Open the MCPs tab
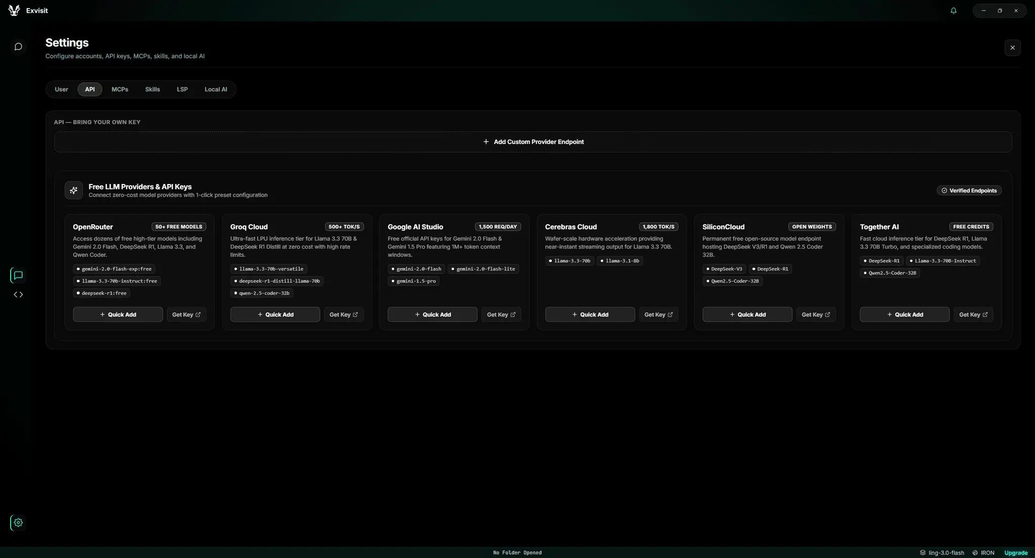 coord(120,89)
